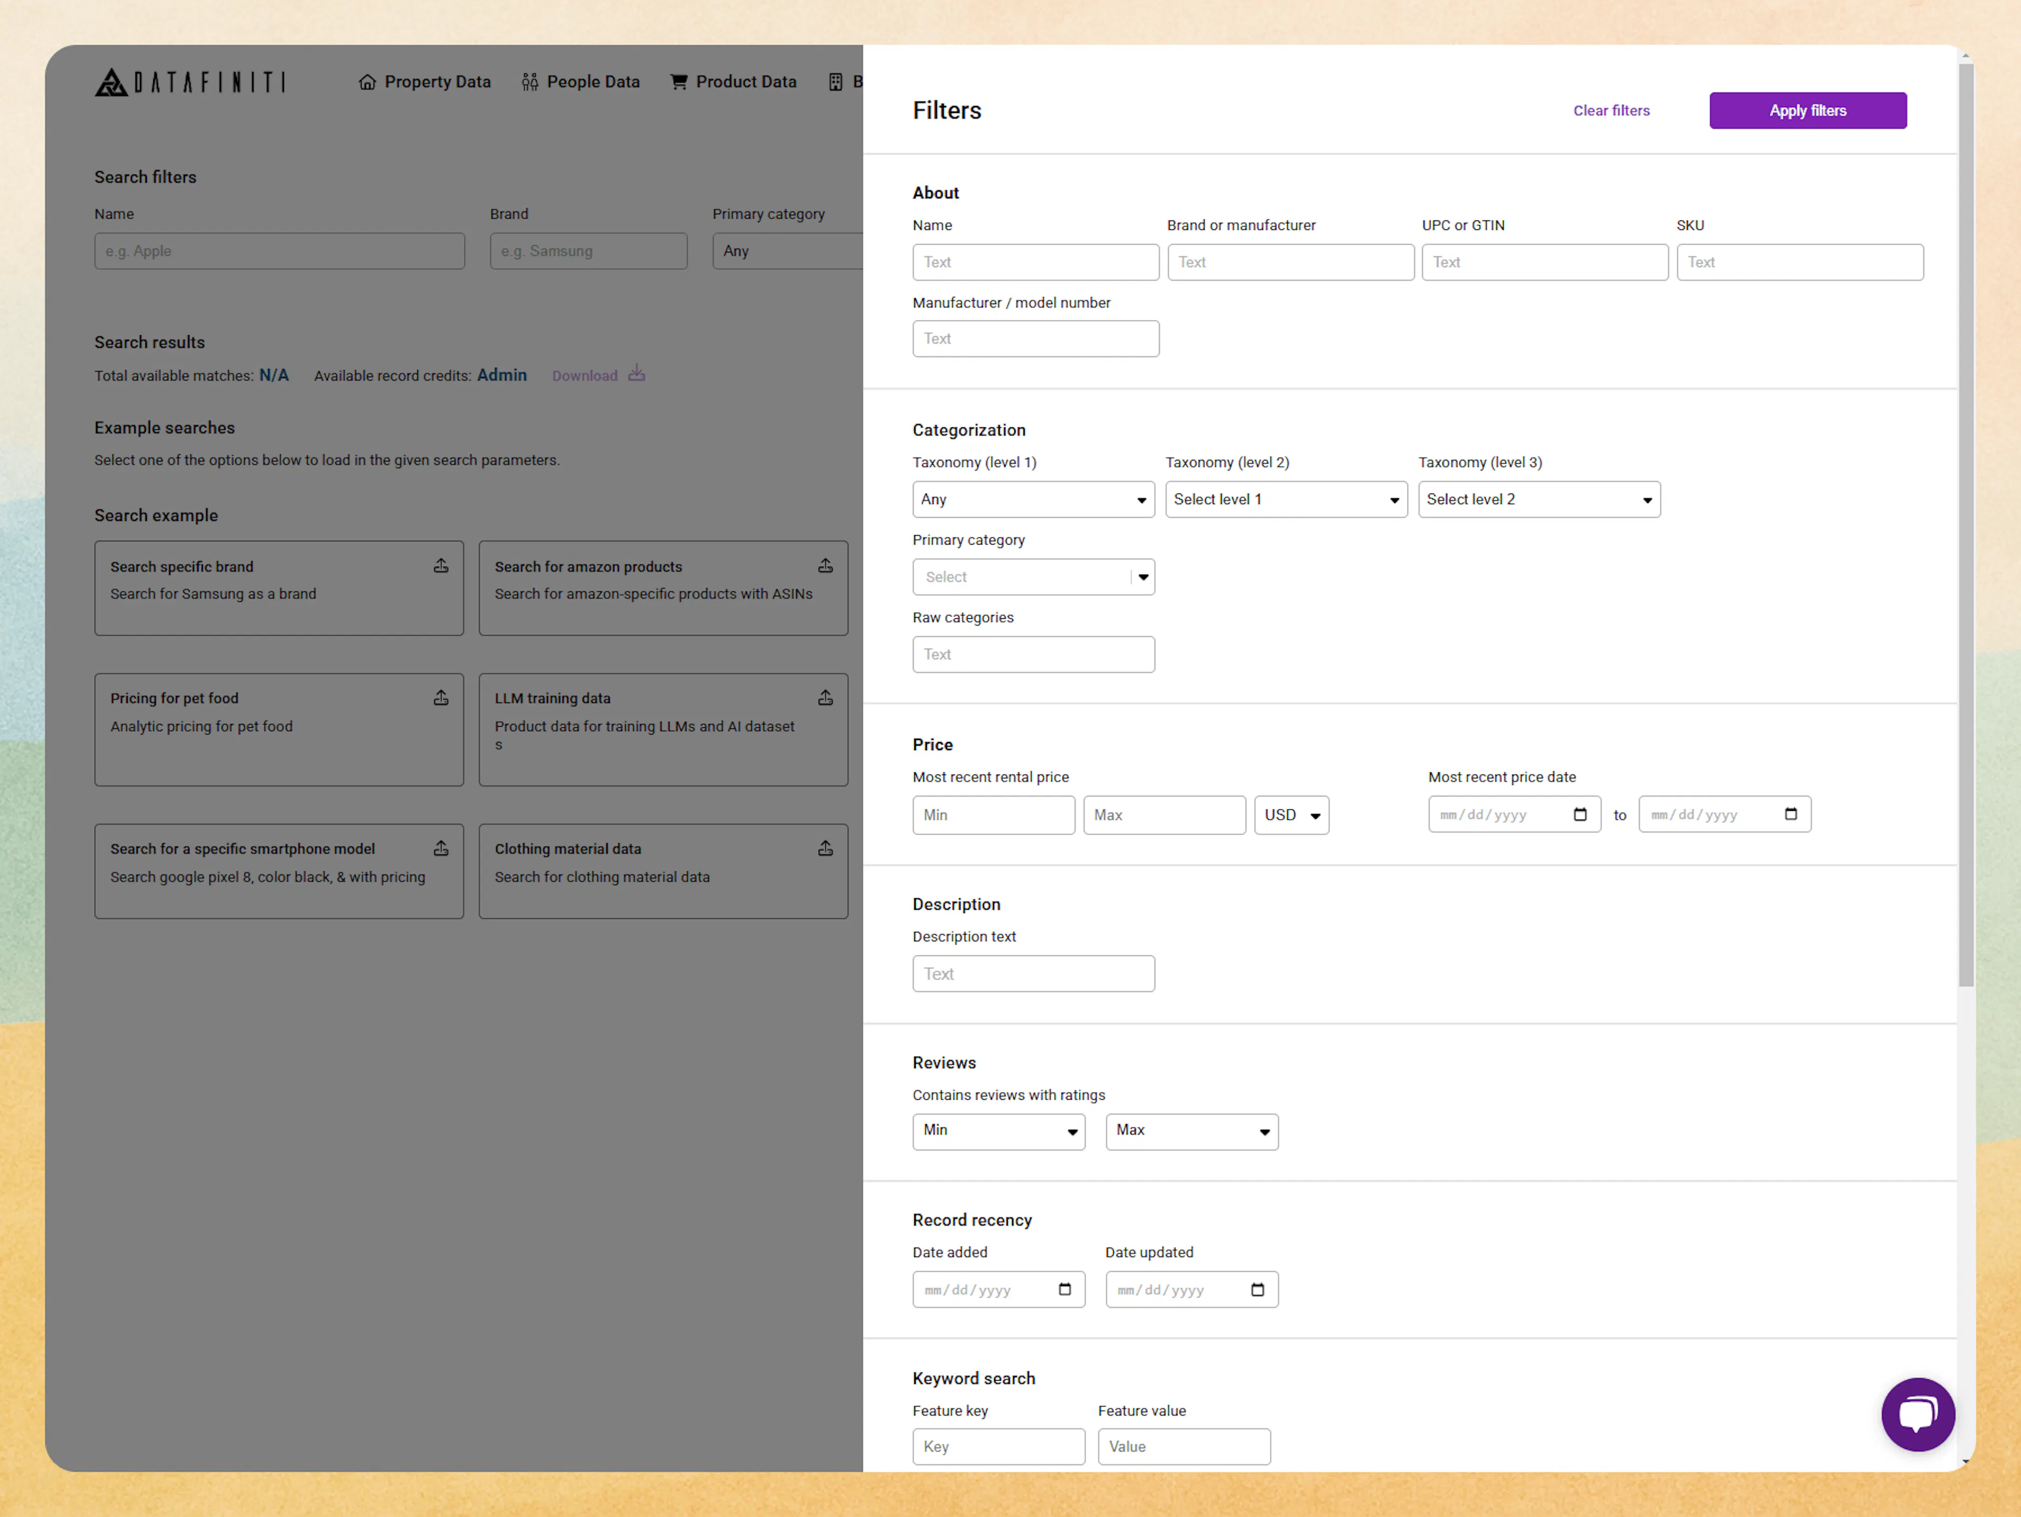Load the Search specific brand example

click(x=278, y=587)
